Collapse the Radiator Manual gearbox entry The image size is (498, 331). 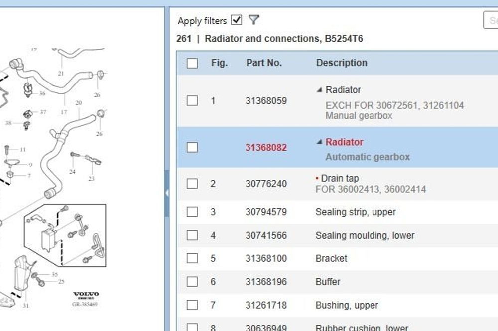pos(319,90)
